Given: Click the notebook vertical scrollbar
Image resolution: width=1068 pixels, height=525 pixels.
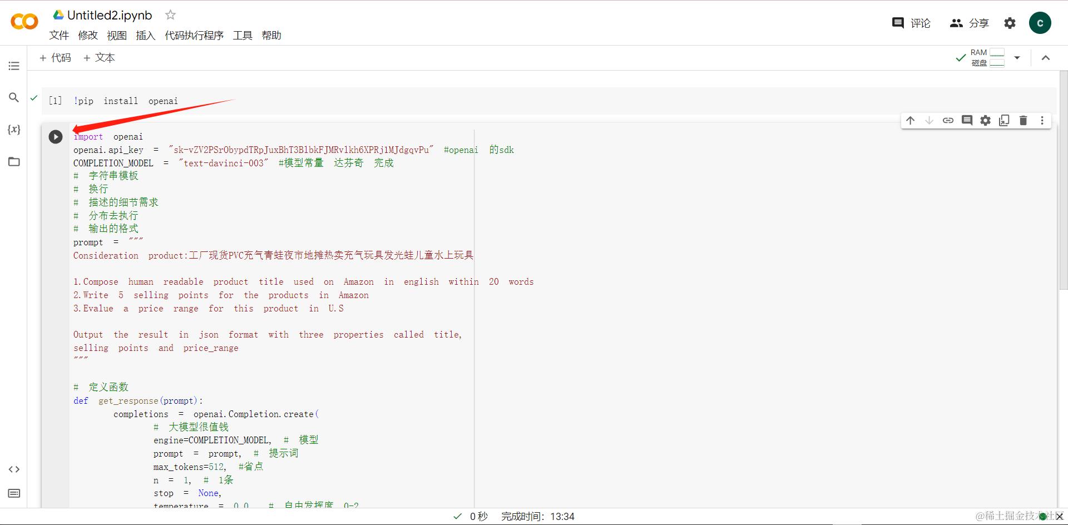Looking at the screenshot, I should click(x=1063, y=181).
